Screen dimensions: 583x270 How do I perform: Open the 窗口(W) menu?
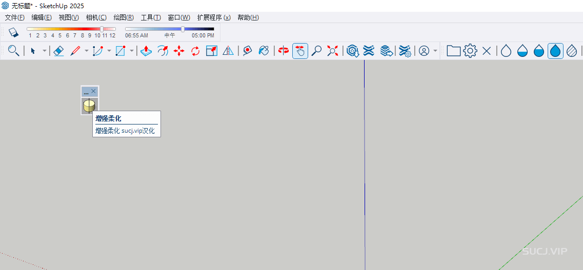[x=179, y=17]
